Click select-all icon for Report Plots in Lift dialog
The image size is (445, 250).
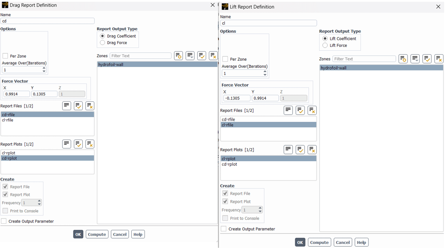click(x=300, y=149)
